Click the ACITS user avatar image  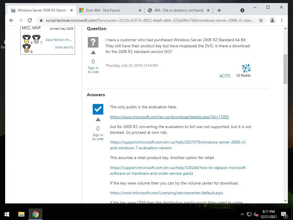point(246,68)
